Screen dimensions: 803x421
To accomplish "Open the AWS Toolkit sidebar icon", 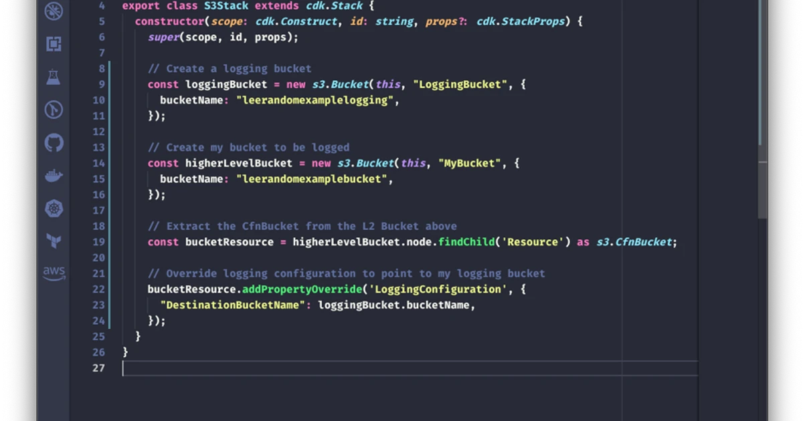I will [54, 273].
